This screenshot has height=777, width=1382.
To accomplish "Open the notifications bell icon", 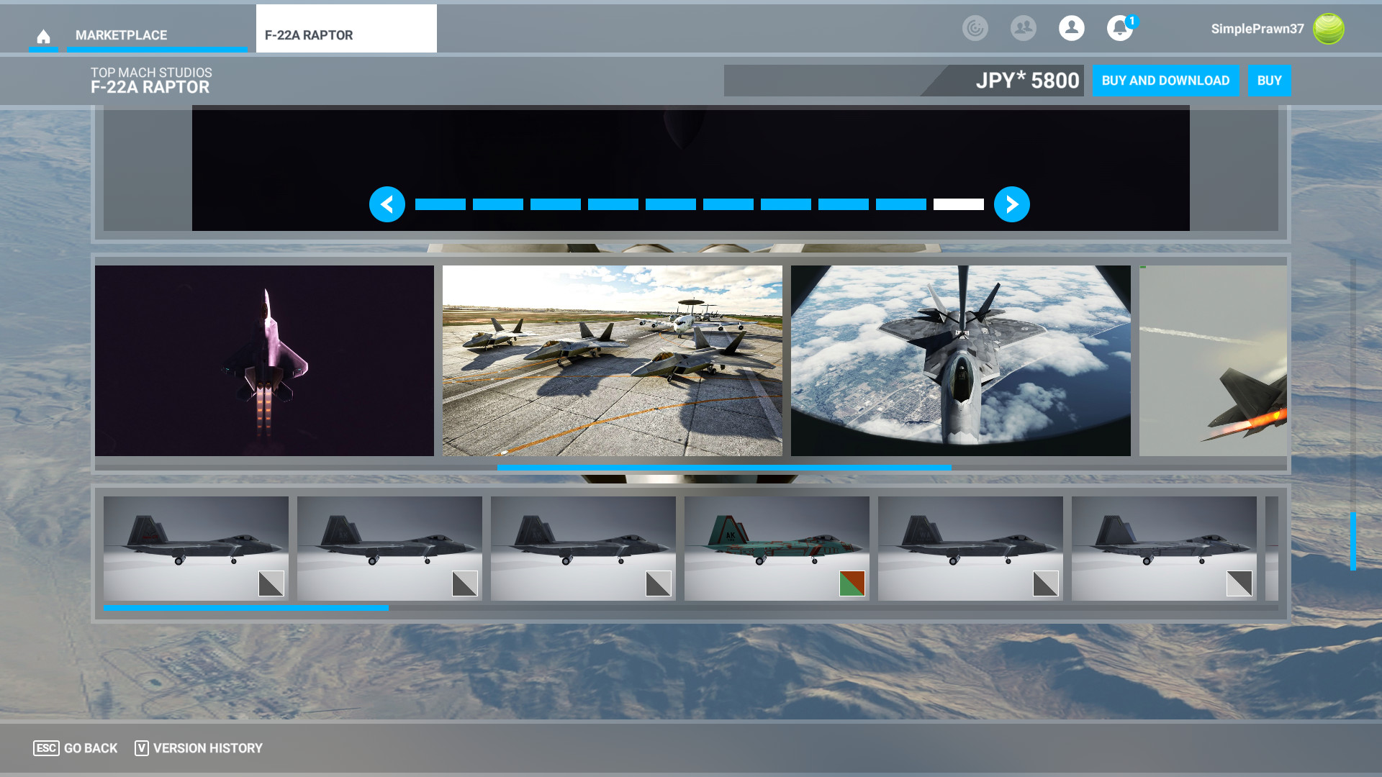I will click(1119, 29).
